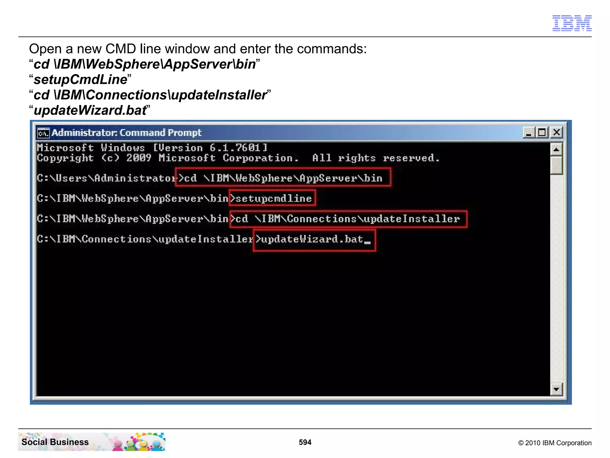Click the scrollbar up arrow
The height and width of the screenshot is (458, 610).
tap(556, 149)
